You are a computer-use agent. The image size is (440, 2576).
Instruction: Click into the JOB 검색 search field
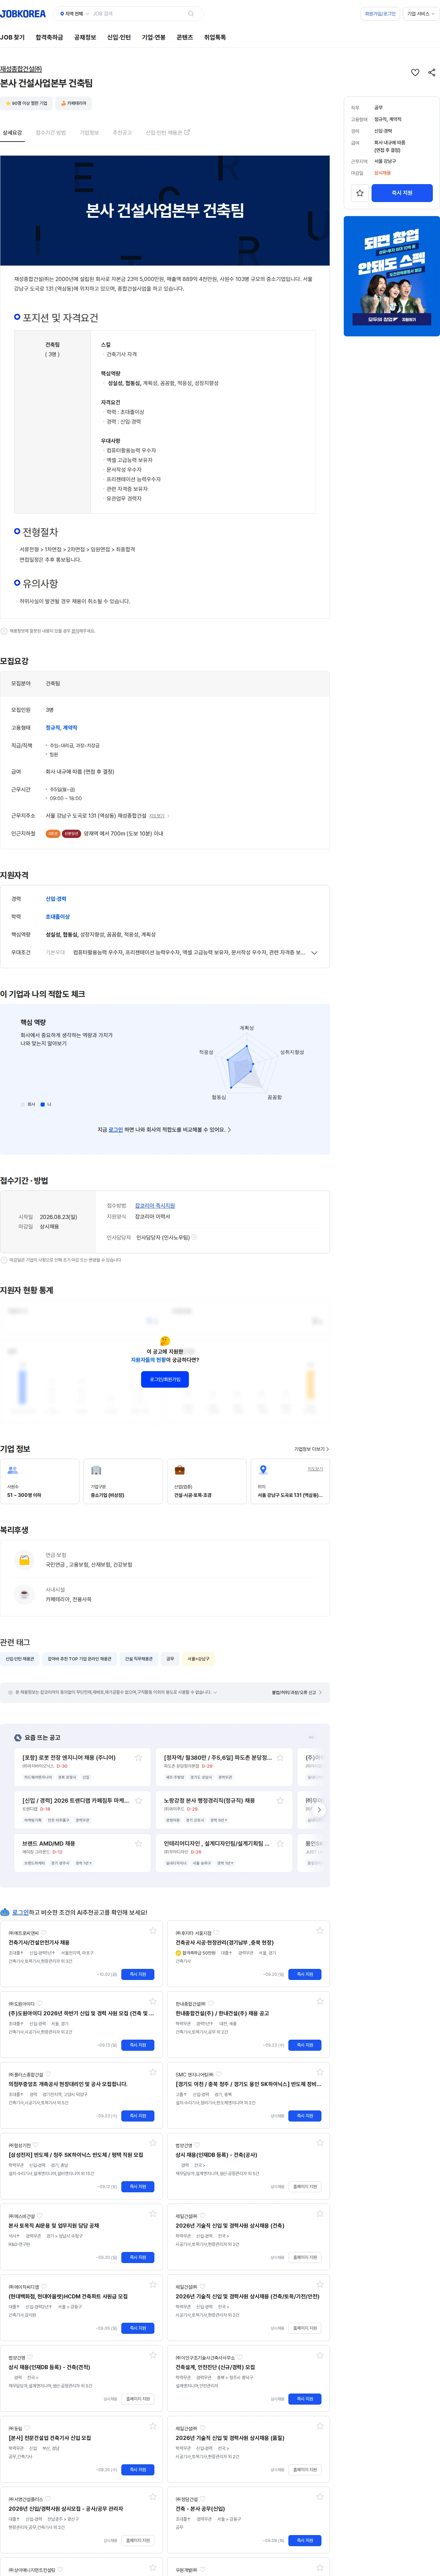[138, 14]
